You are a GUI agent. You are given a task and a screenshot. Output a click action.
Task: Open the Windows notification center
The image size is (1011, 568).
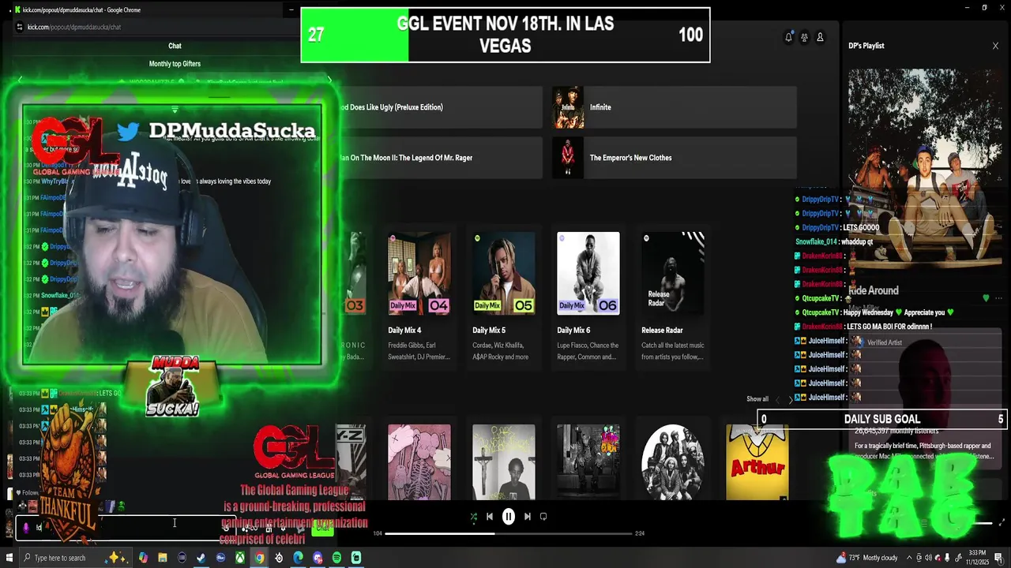(998, 558)
